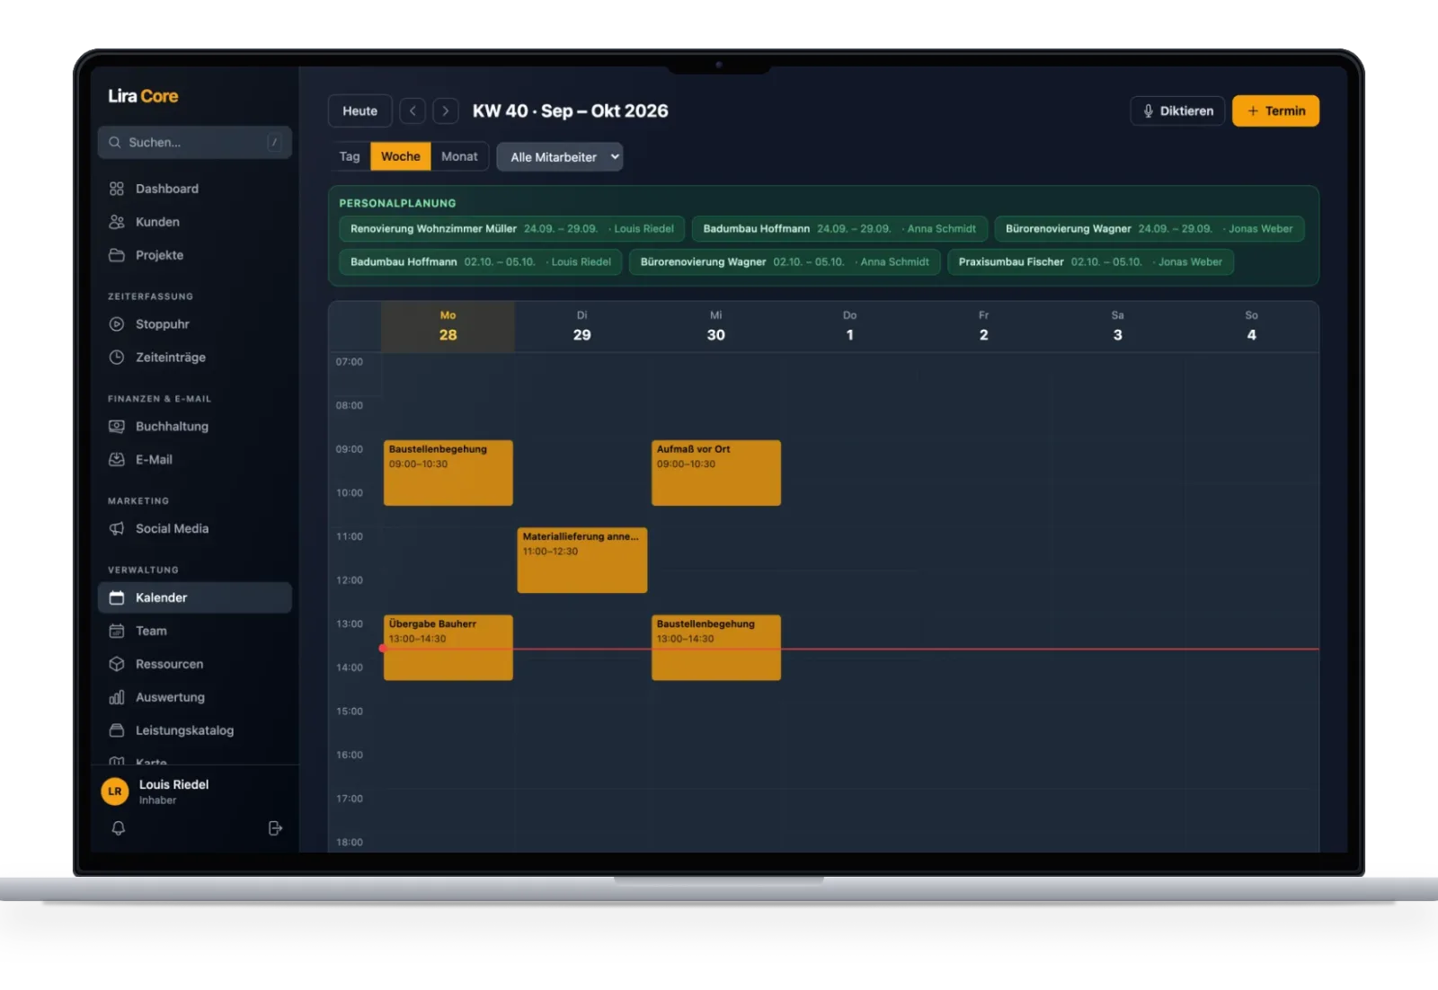Create a new appointment with the Termin button

pos(1275,111)
